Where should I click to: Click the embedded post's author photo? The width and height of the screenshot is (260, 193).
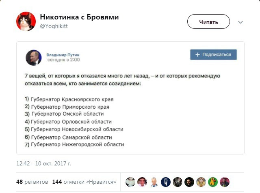coord(33,57)
